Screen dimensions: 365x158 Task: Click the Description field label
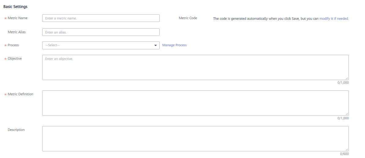coord(16,130)
